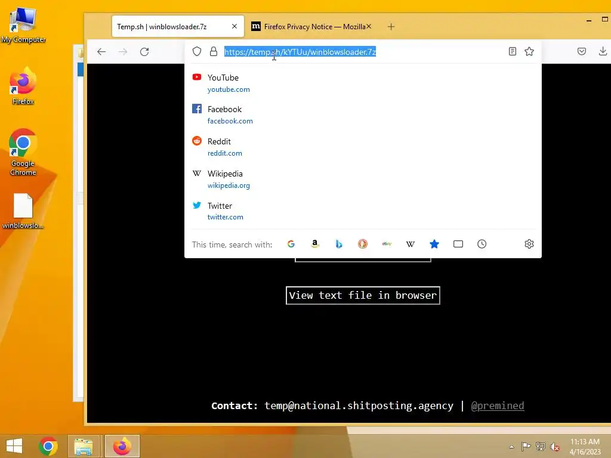Screen dimensions: 611x458
Task: Click contact email temp@national.shitposting.agency
Action: tap(359, 406)
